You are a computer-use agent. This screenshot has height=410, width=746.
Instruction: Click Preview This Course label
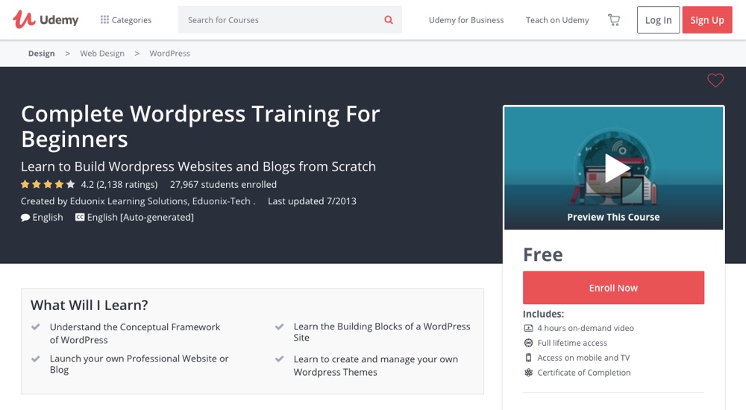tap(613, 217)
